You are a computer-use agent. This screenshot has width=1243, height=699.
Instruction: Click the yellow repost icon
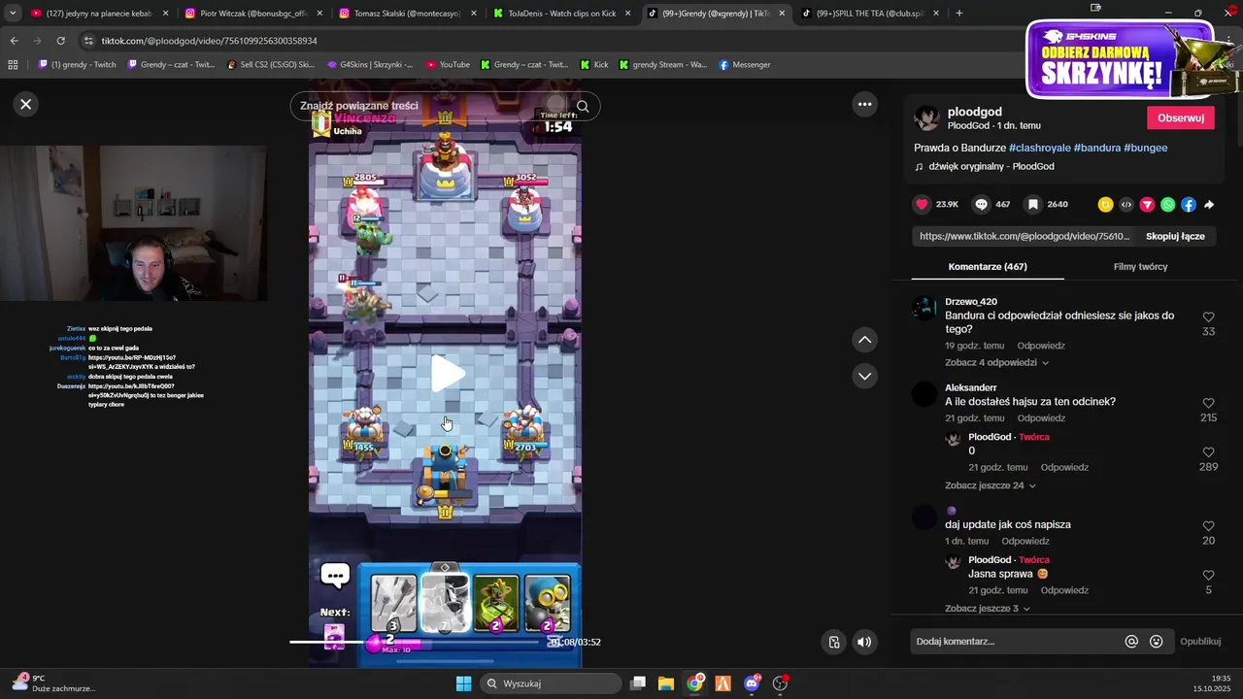(x=1105, y=204)
